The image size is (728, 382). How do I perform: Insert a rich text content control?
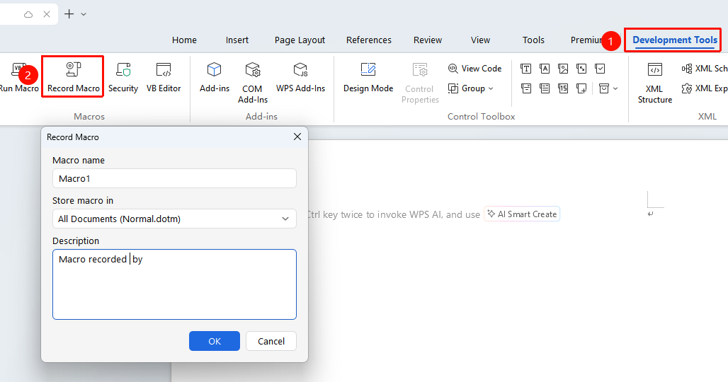(x=525, y=69)
